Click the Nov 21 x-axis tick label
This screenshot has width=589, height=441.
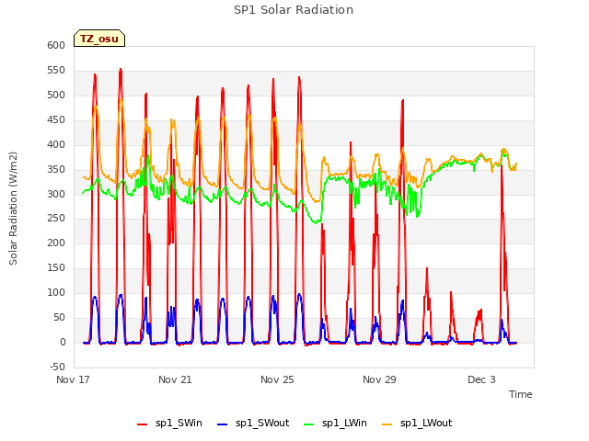click(x=175, y=379)
